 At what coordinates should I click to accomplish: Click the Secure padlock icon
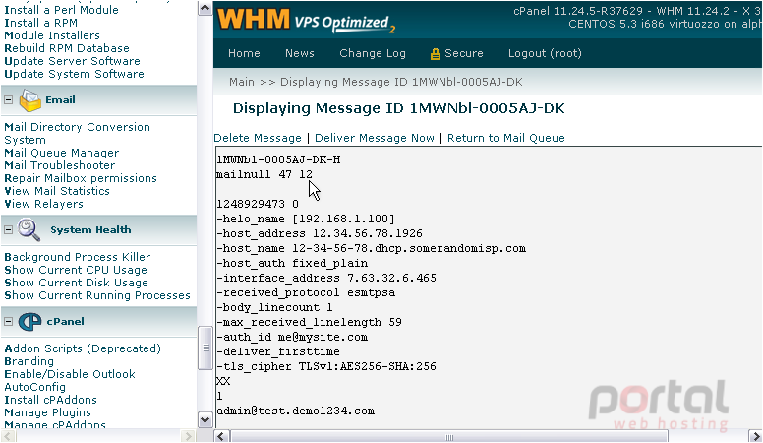(435, 53)
